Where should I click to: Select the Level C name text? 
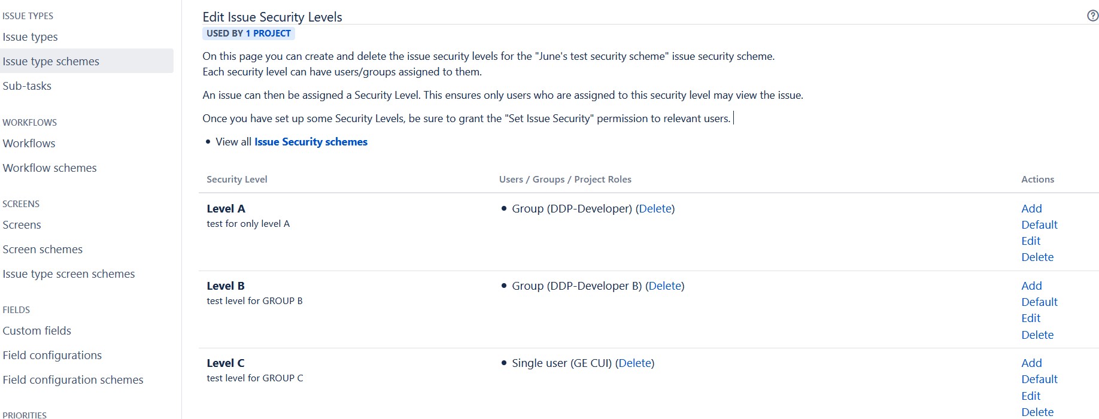tap(226, 363)
